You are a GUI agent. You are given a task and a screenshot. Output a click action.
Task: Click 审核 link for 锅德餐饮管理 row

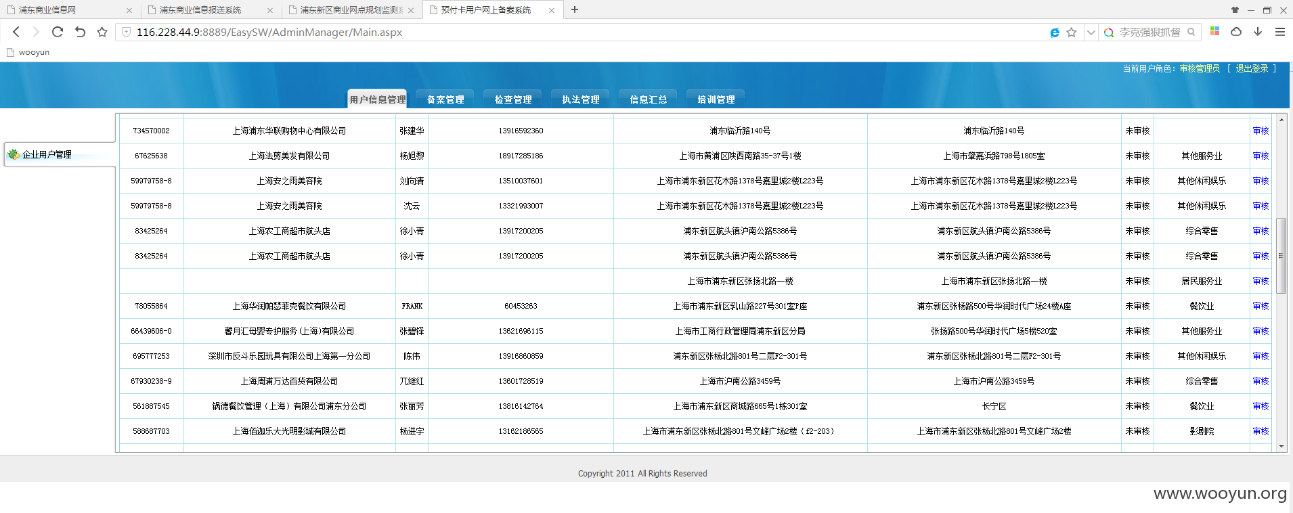tap(1261, 406)
